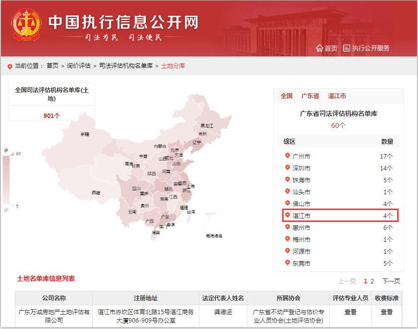The image size is (418, 329).
Task: Click the pin icon beside 珠海市
Action: 288,179
